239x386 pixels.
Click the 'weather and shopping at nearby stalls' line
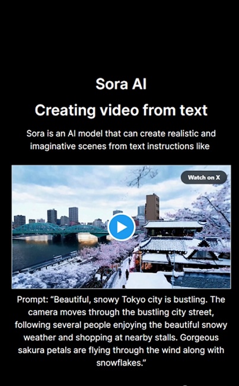tap(100, 337)
